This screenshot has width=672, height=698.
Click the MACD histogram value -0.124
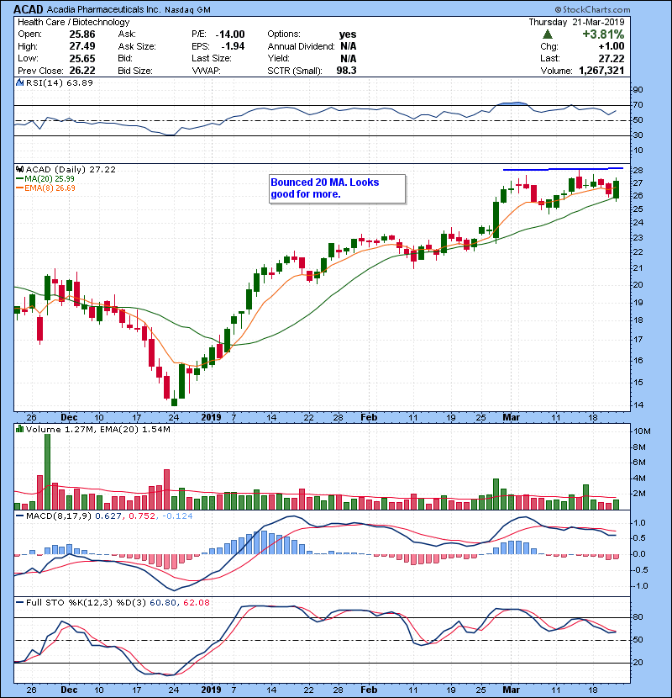click(x=177, y=516)
